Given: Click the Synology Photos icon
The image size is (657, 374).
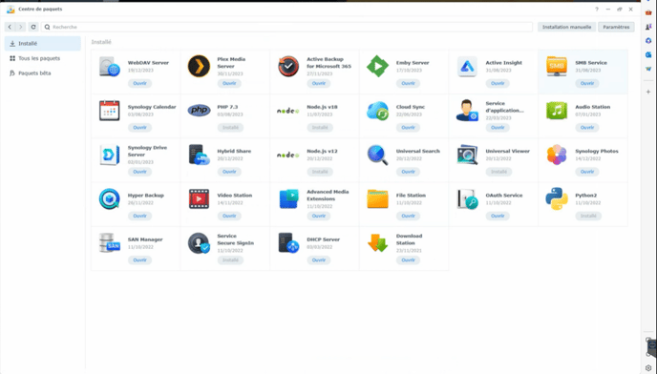Looking at the screenshot, I should point(557,155).
